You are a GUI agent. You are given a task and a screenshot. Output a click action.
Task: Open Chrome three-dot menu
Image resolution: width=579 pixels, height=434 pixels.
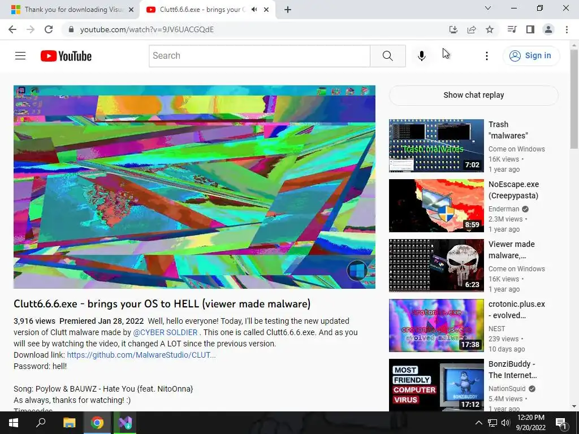(x=567, y=29)
